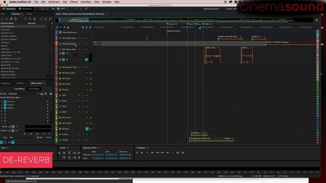
Task: Click the record favorite button in Favorites panel
Action: pos(2,19)
